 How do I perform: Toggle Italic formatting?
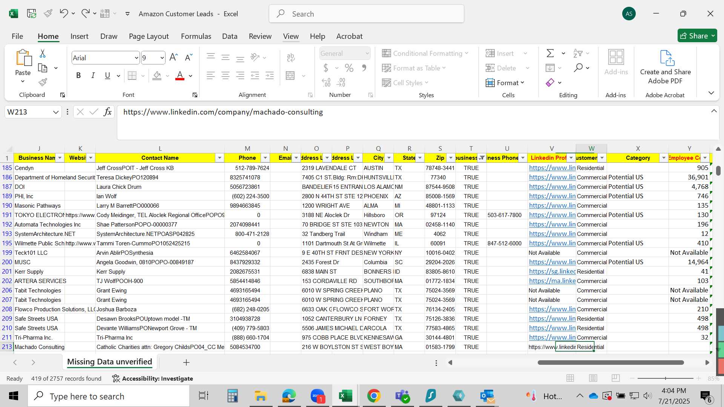[93, 75]
